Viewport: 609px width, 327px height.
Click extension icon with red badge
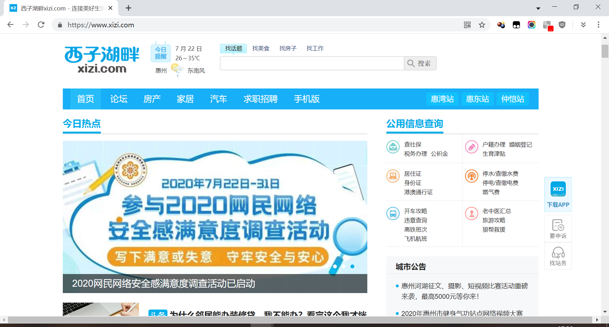tap(548, 25)
